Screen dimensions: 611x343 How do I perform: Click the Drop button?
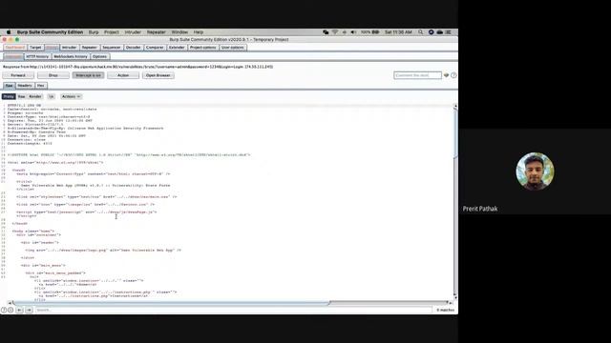pos(53,75)
